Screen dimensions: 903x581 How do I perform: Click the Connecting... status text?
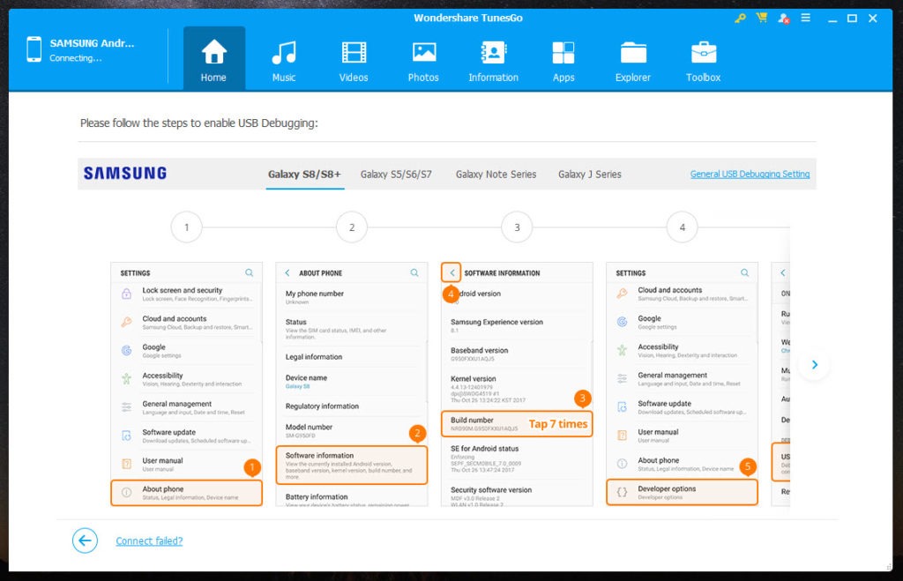[76, 58]
